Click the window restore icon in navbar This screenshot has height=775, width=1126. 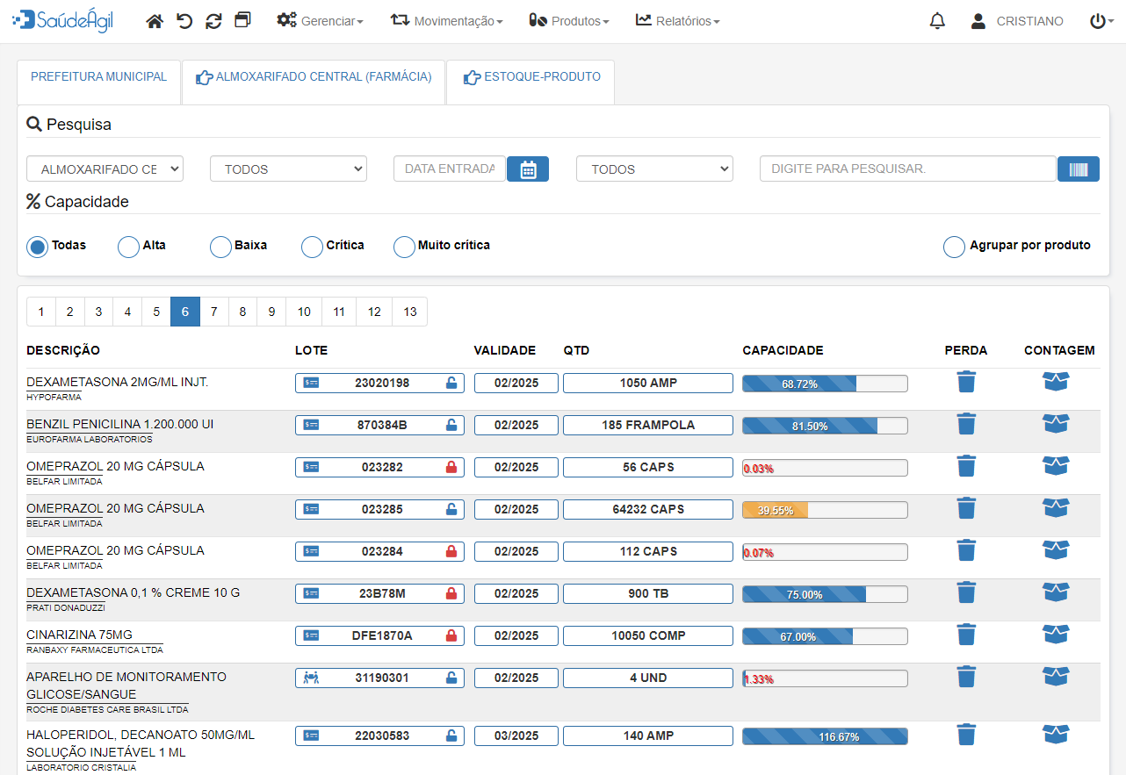click(x=243, y=20)
